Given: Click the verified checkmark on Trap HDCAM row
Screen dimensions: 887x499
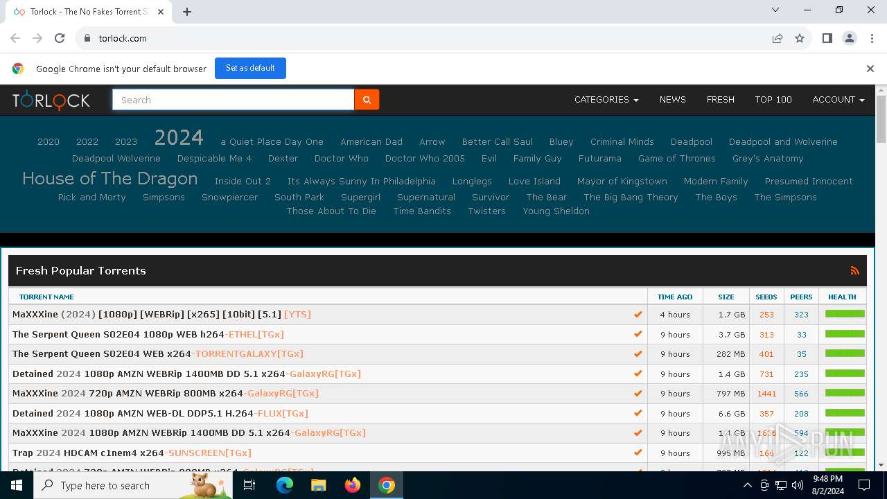Looking at the screenshot, I should pyautogui.click(x=638, y=453).
